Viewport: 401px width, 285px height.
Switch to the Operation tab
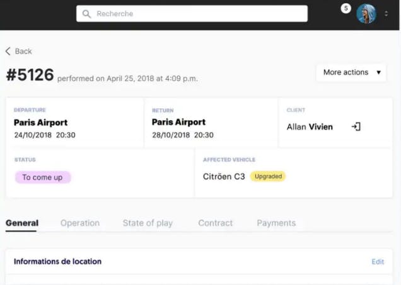pos(80,223)
